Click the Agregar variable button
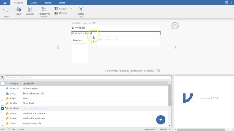Viewport: 234px width, 131px height. 61,9
